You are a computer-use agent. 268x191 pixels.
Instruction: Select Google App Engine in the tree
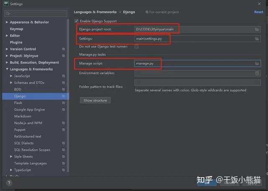[30, 110]
